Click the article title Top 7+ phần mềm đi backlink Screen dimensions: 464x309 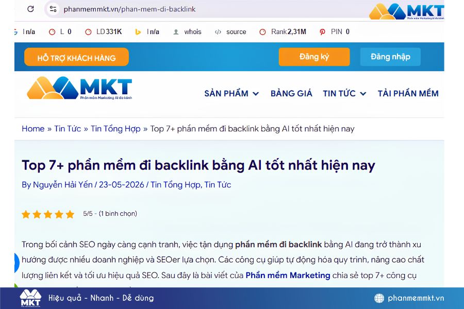198,165
